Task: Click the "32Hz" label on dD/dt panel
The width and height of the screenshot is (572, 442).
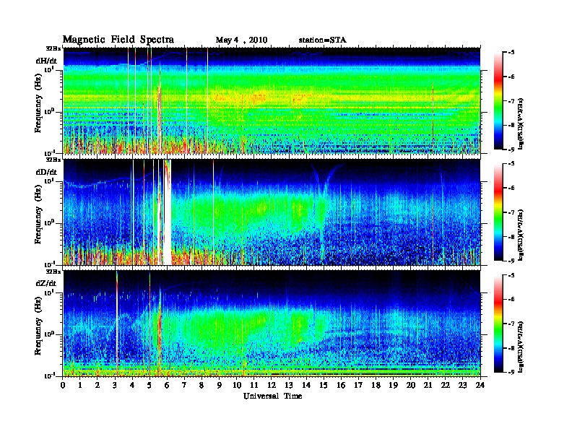Action: click(53, 160)
